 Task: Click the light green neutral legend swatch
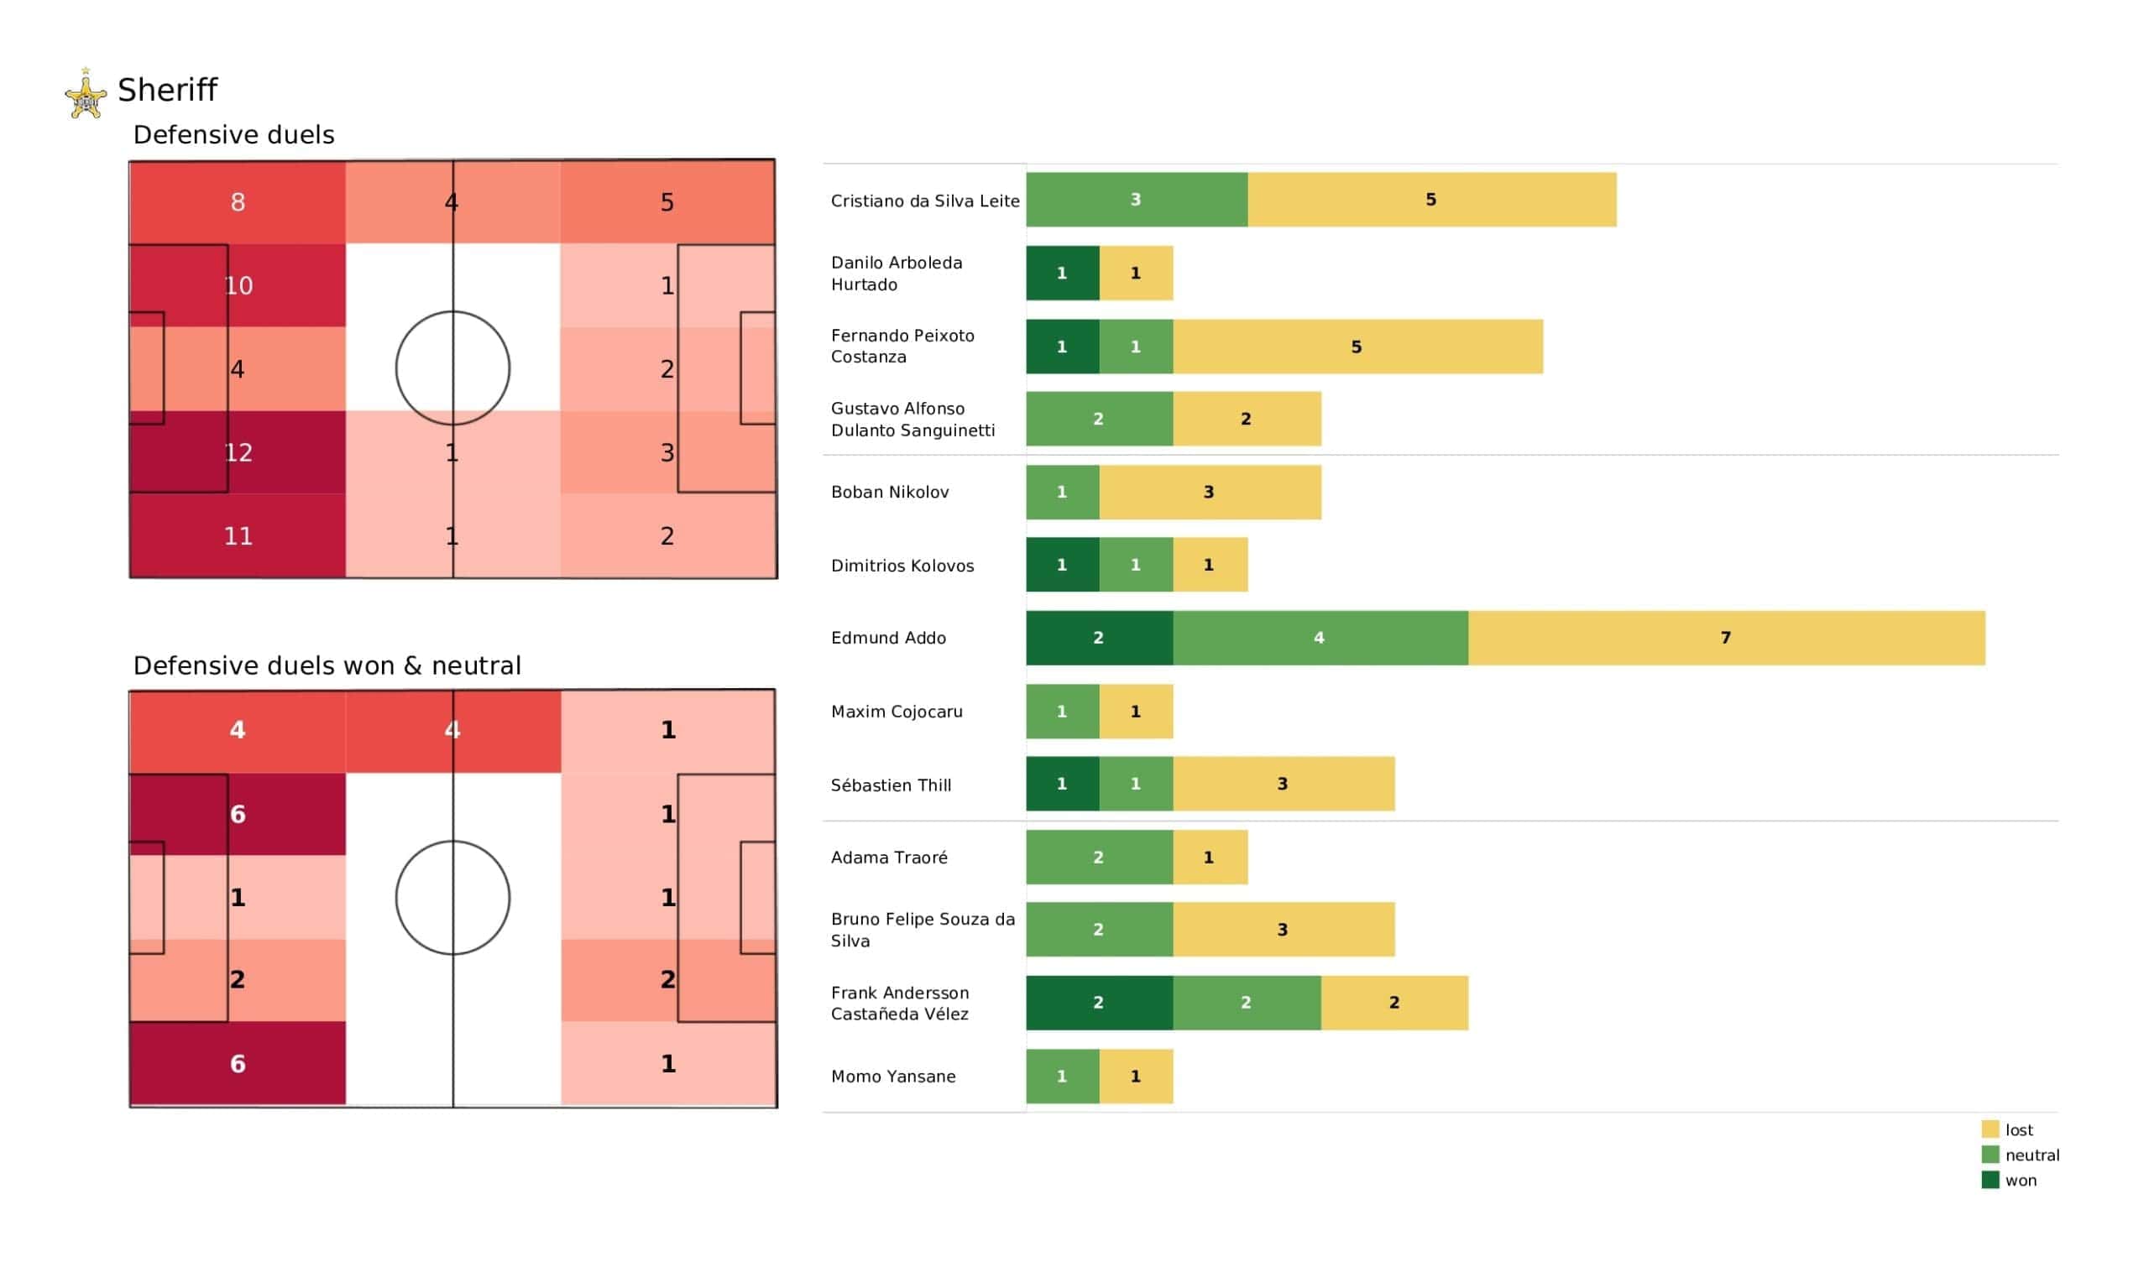[1990, 1155]
